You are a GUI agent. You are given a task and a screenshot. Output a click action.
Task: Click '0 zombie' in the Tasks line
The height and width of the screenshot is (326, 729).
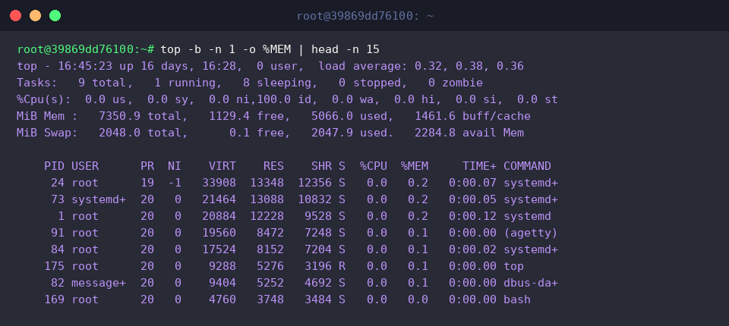click(x=454, y=83)
